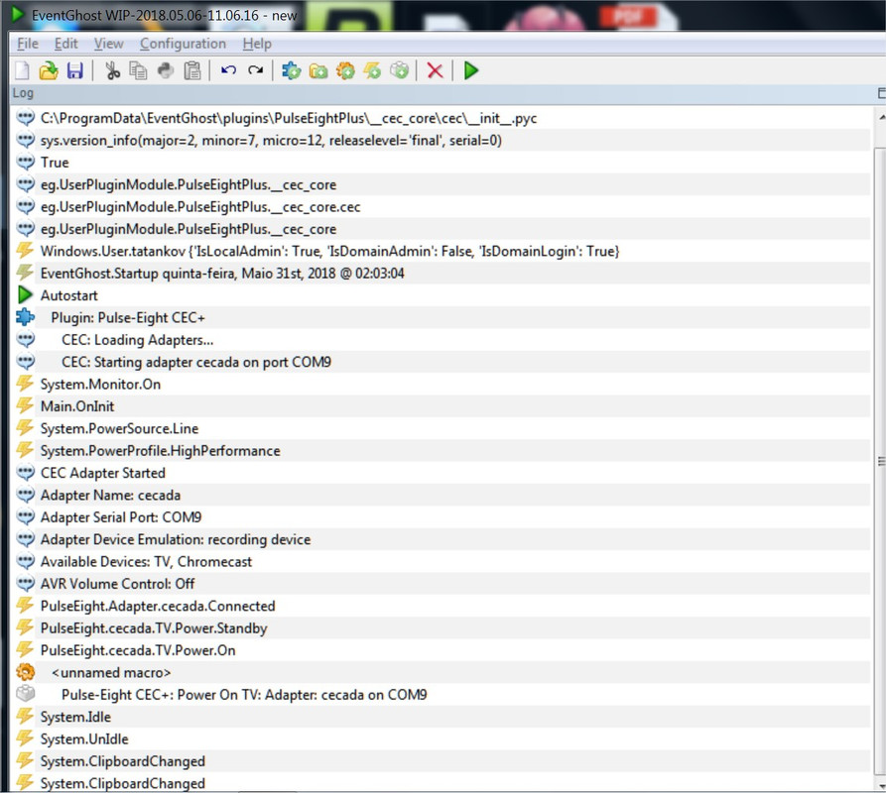The width and height of the screenshot is (886, 793).
Task: Click the scroll-up arrow of the log
Action: click(x=881, y=117)
